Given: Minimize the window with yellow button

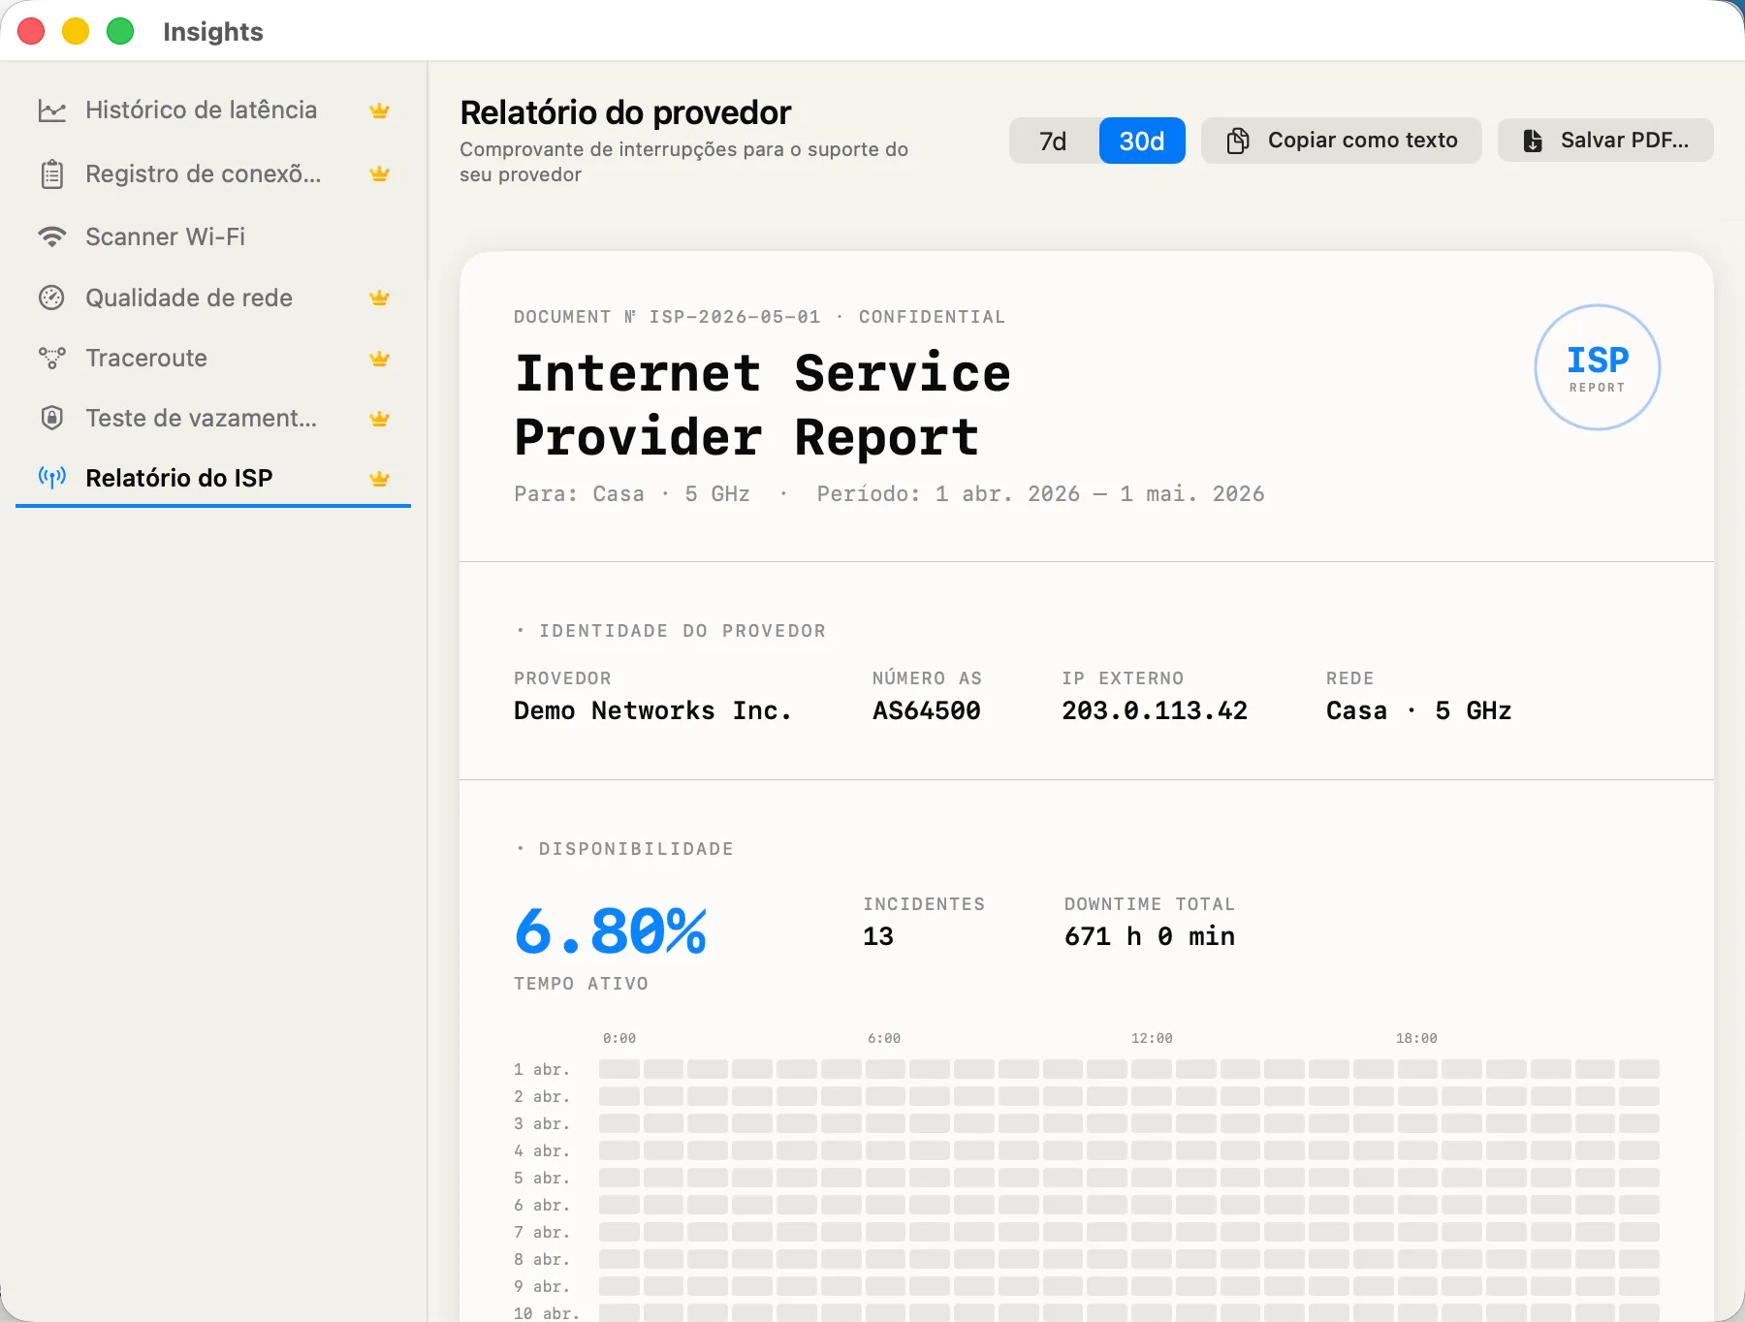Looking at the screenshot, I should pos(76,31).
